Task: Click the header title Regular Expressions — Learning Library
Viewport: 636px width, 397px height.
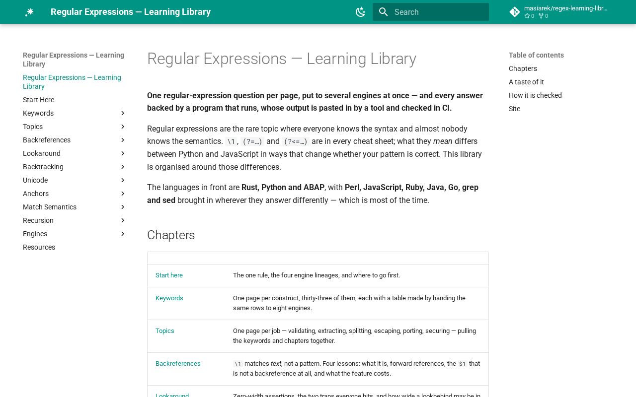Action: (x=131, y=12)
